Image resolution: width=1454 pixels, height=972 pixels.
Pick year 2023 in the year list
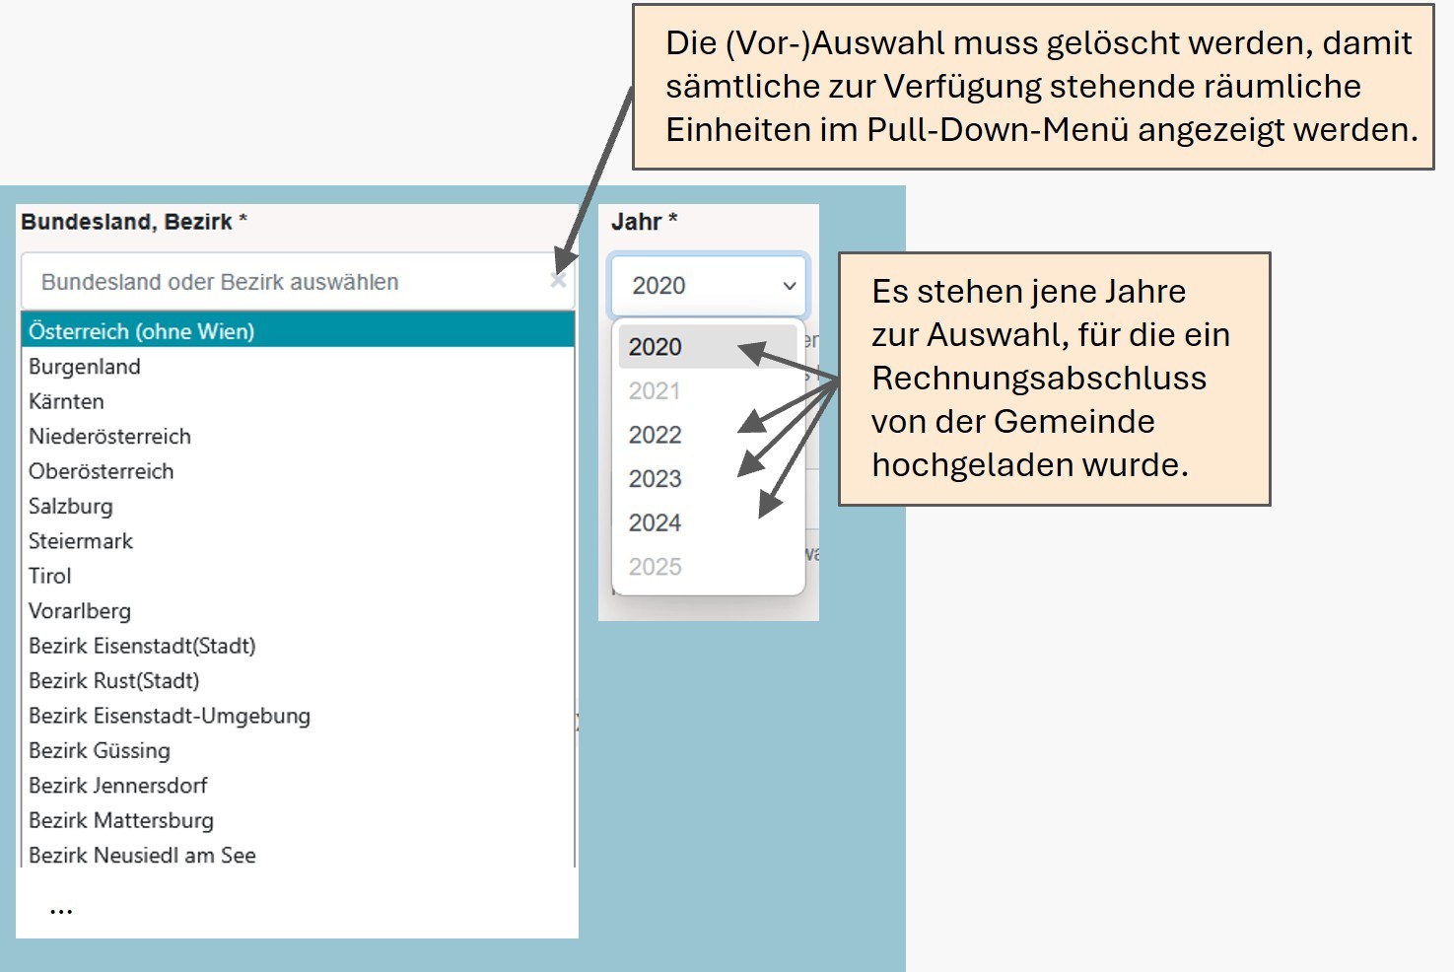click(656, 479)
